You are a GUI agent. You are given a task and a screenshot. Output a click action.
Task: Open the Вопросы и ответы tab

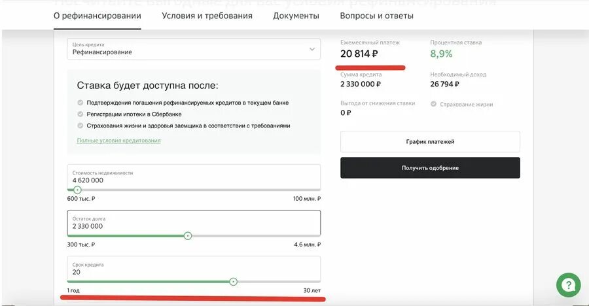[377, 16]
